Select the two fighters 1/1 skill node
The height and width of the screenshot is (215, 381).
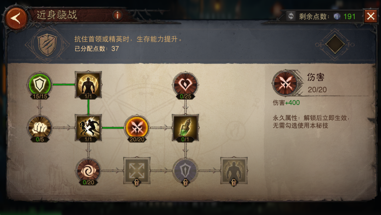pos(88,128)
